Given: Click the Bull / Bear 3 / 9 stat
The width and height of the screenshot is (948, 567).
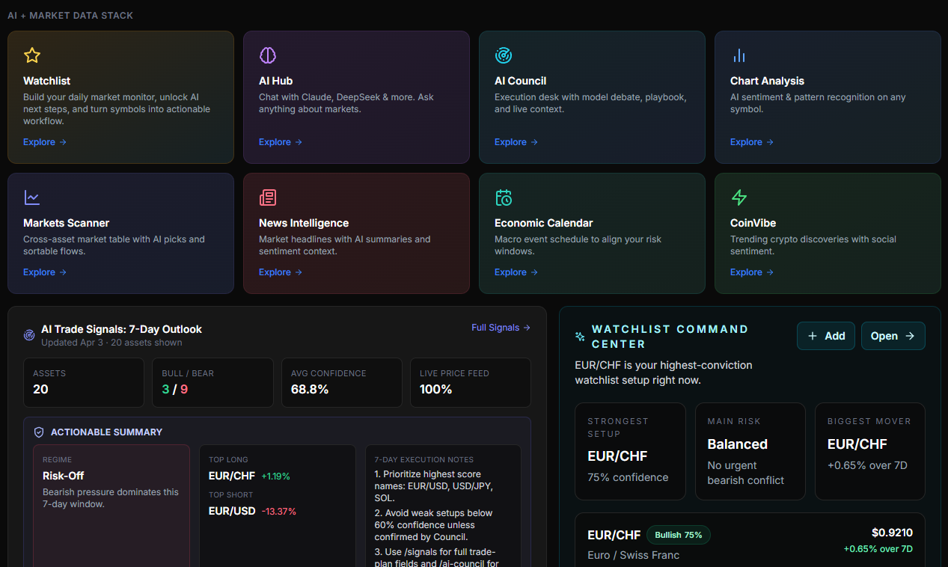Looking at the screenshot, I should (x=212, y=382).
